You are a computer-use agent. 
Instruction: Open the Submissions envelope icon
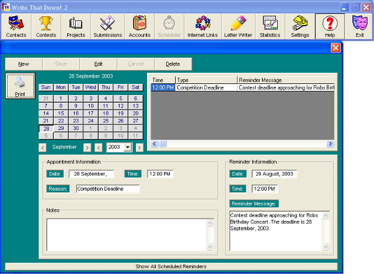[107, 26]
